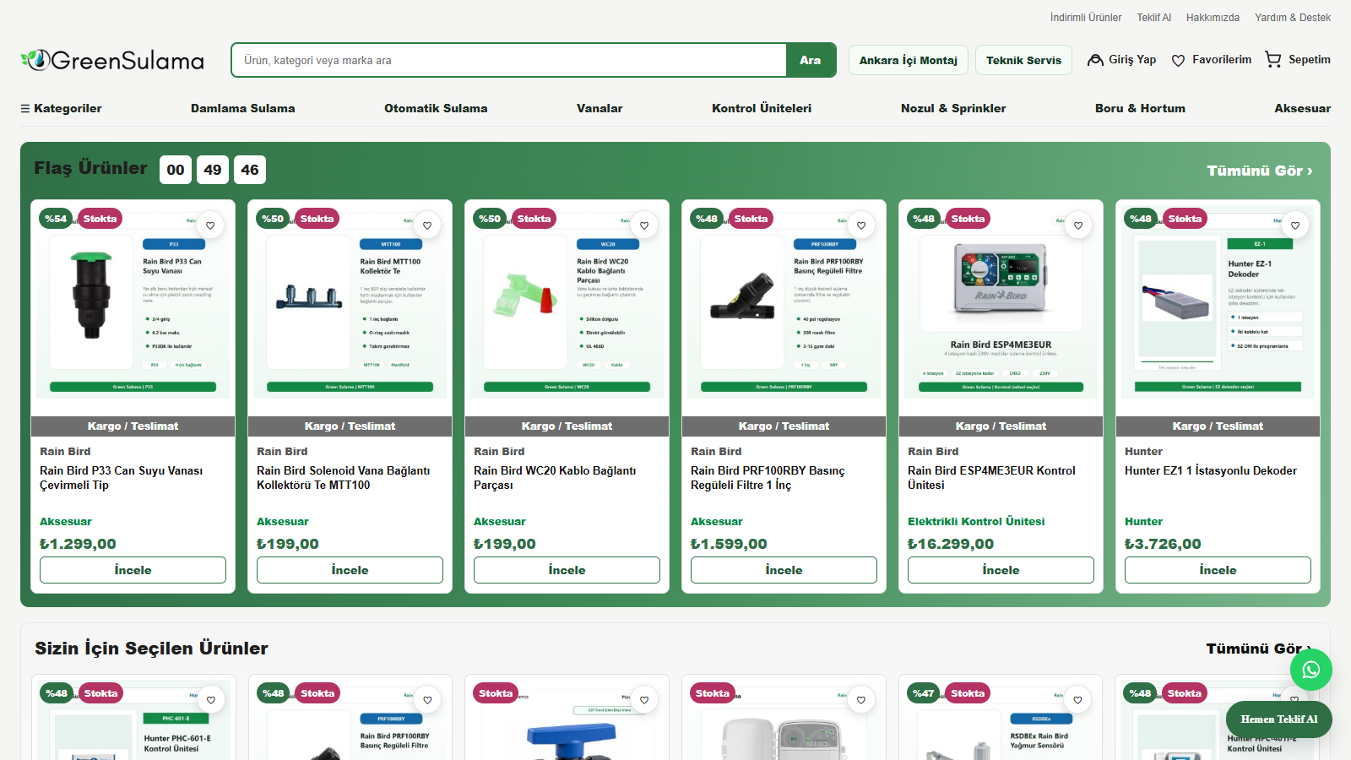View all Sizin İçin Seçilen Ürünler
1351x760 pixels.
(1259, 649)
